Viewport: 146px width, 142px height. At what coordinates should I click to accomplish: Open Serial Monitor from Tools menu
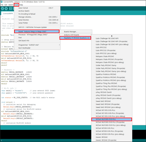click(x=37, y=20)
